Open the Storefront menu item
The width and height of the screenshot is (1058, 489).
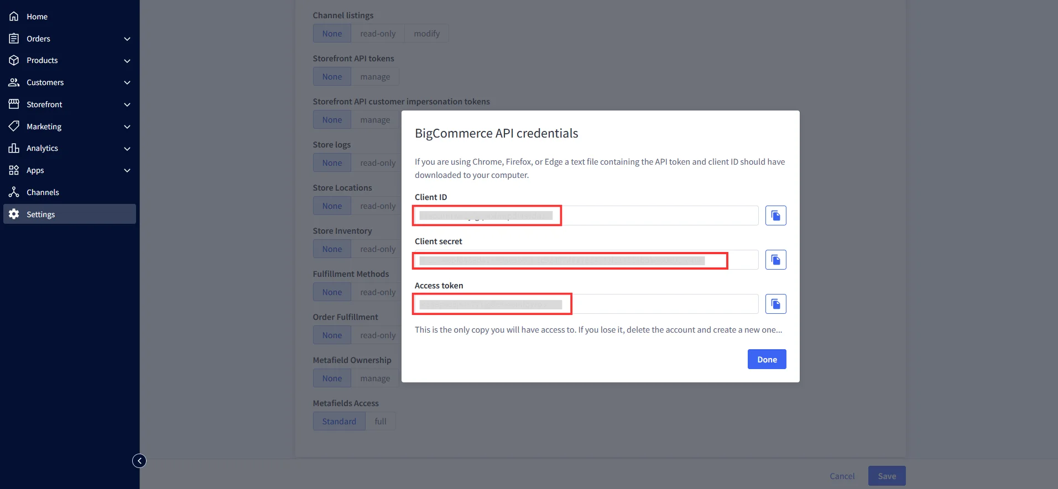pyautogui.click(x=44, y=104)
